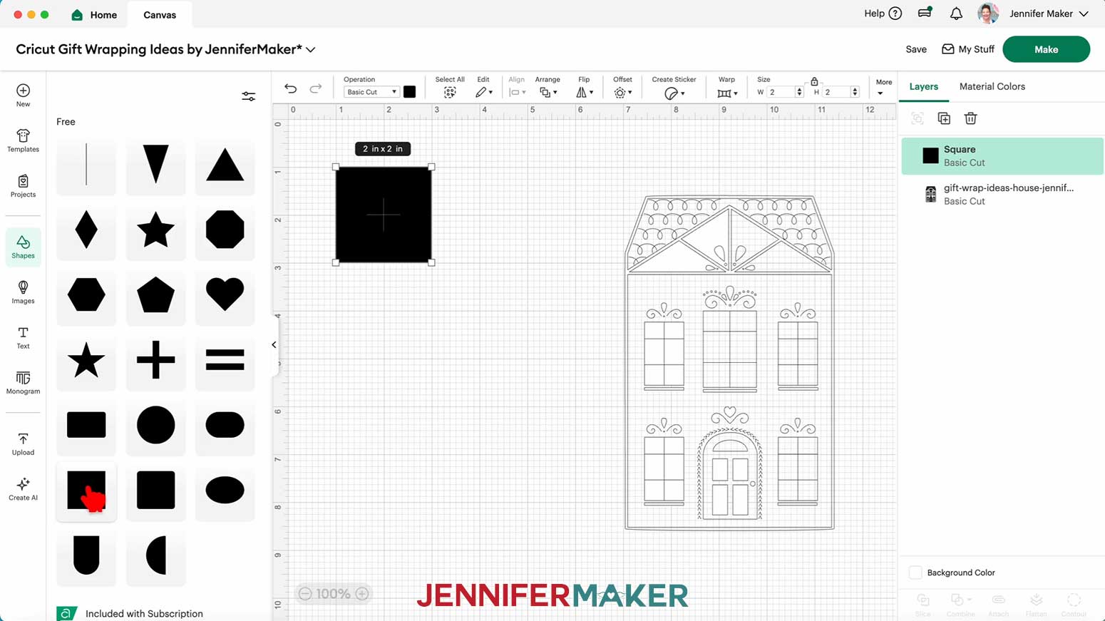Select the house design on canvas
The image size is (1105, 621).
coord(729,362)
